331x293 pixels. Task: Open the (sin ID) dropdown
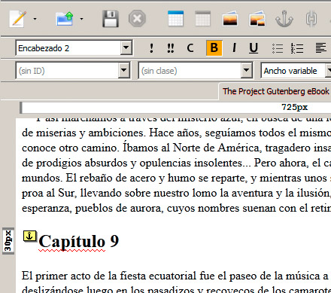(x=124, y=70)
